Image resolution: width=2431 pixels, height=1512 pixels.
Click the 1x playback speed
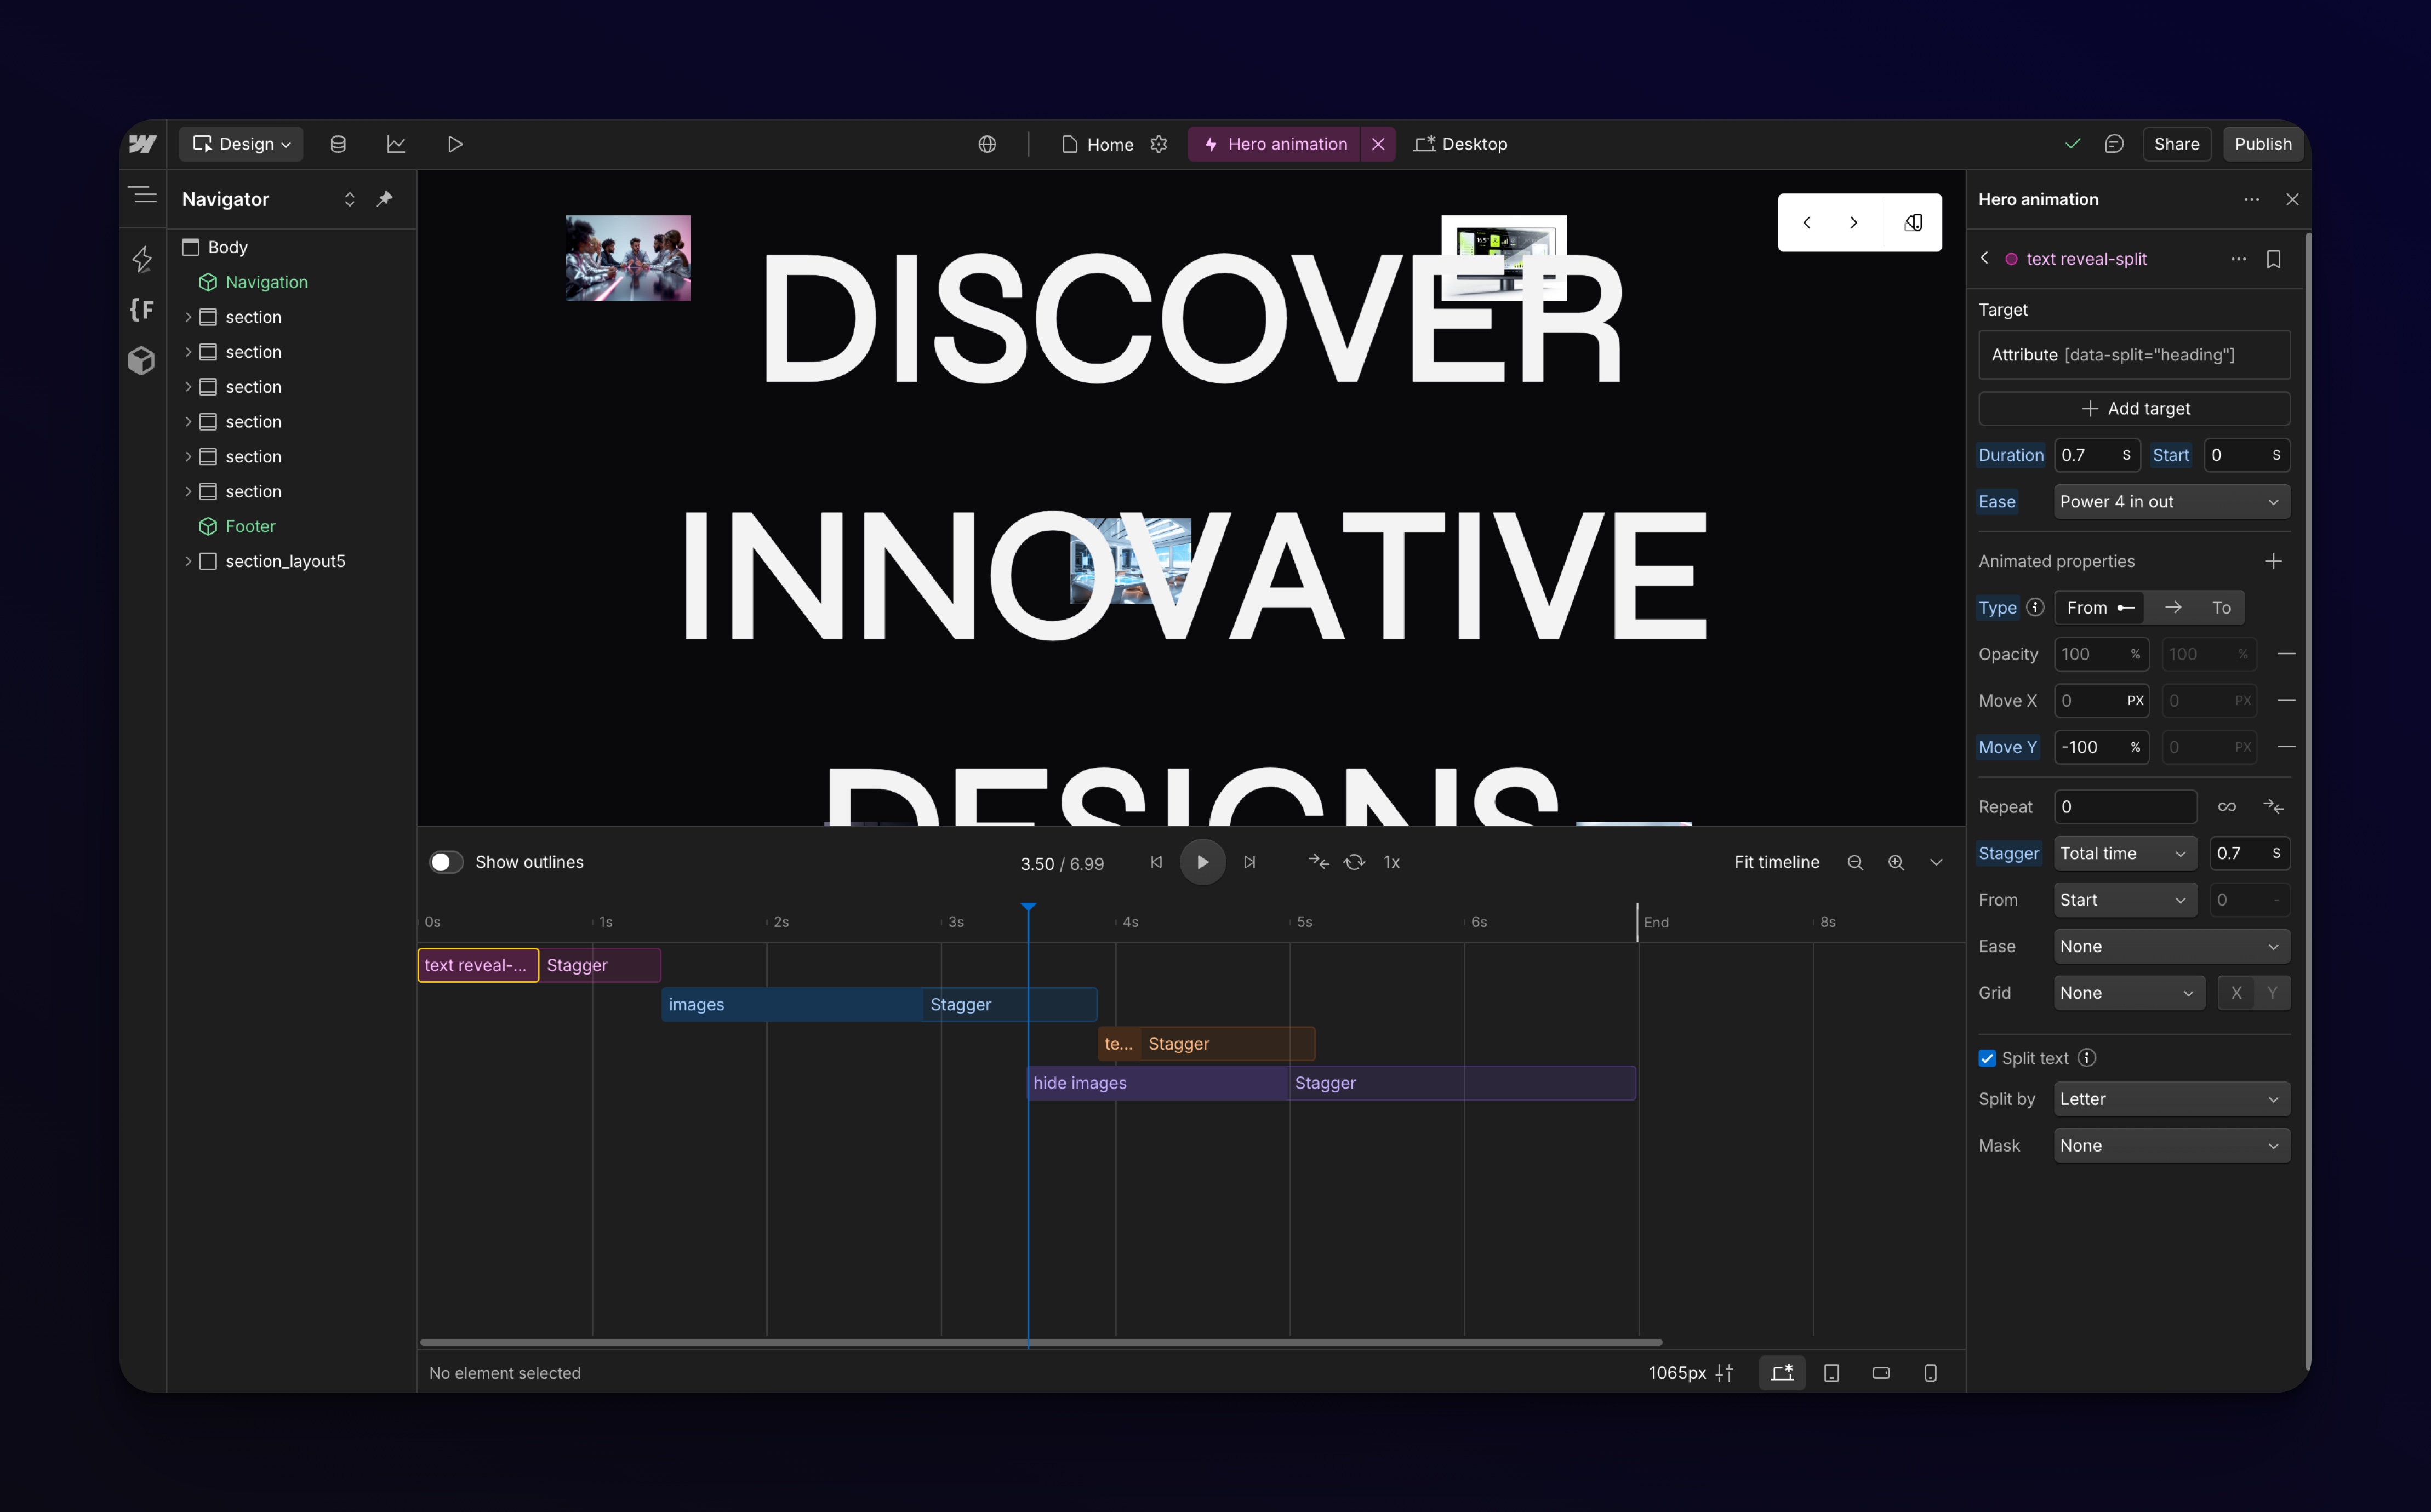pos(1390,862)
